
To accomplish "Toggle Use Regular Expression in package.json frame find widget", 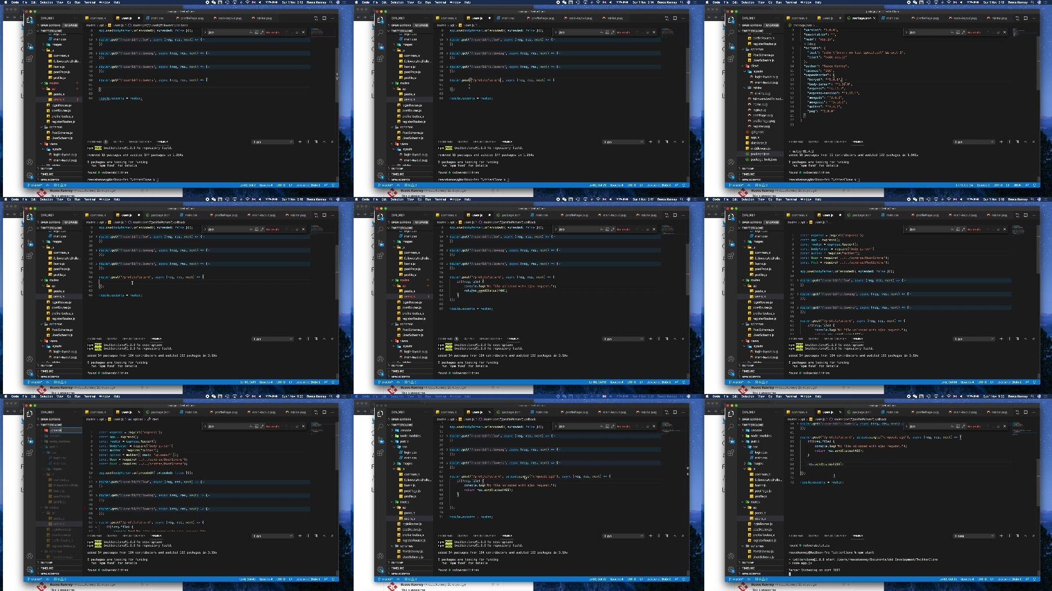I will (x=963, y=32).
